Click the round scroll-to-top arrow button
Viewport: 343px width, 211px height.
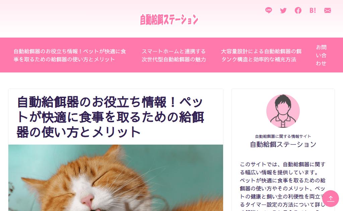coord(331,199)
